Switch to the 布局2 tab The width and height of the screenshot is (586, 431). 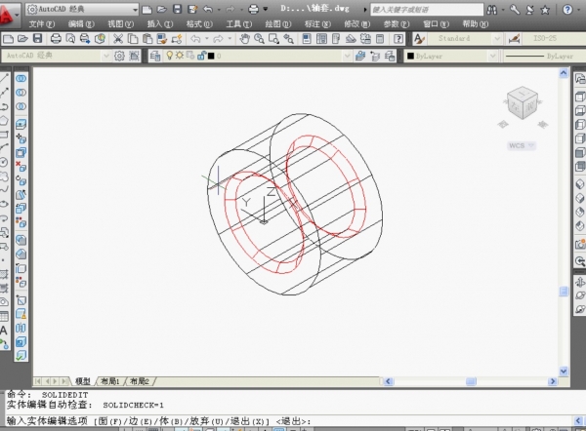click(139, 381)
